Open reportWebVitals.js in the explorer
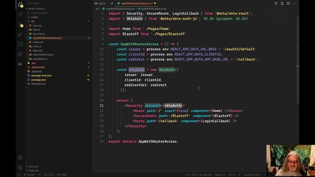 [43, 55]
